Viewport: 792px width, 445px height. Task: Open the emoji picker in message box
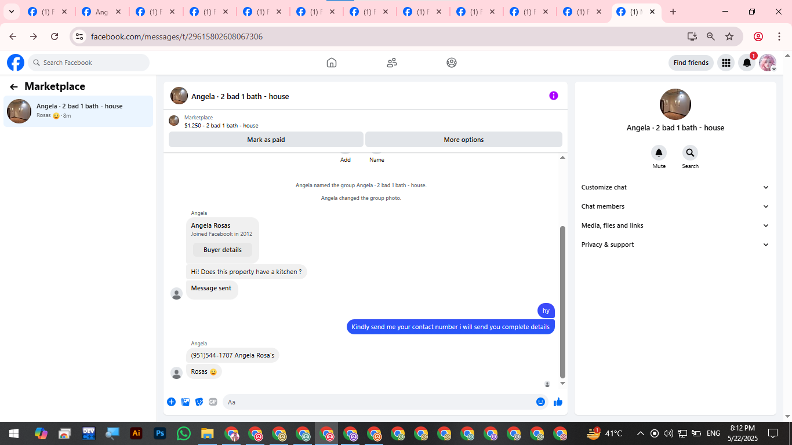(540, 402)
